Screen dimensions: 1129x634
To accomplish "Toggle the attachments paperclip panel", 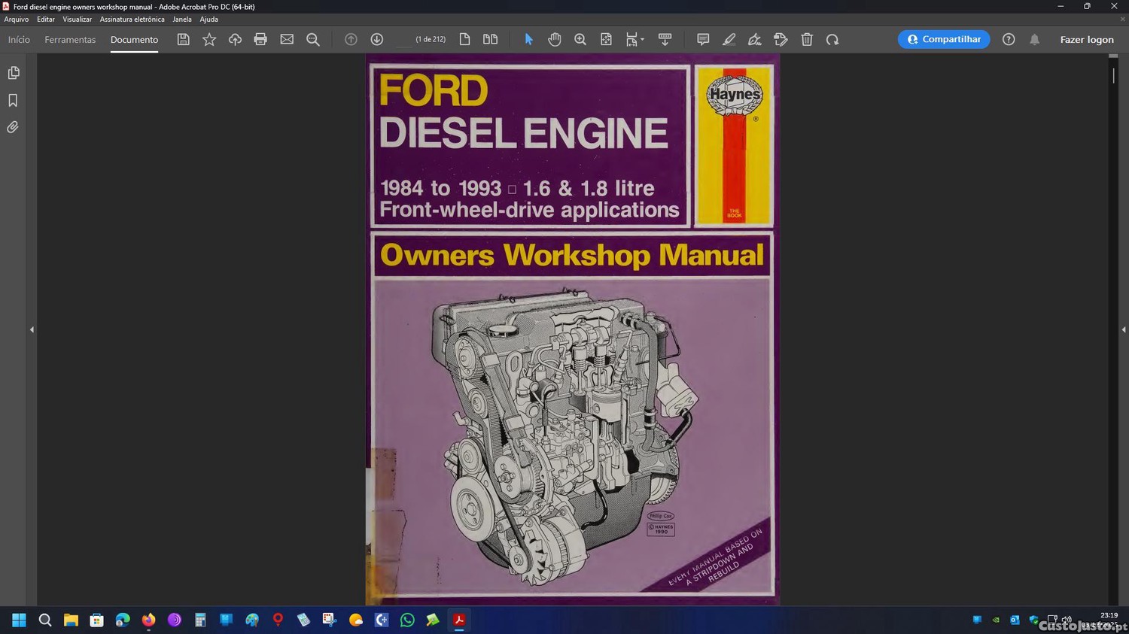I will [x=14, y=127].
